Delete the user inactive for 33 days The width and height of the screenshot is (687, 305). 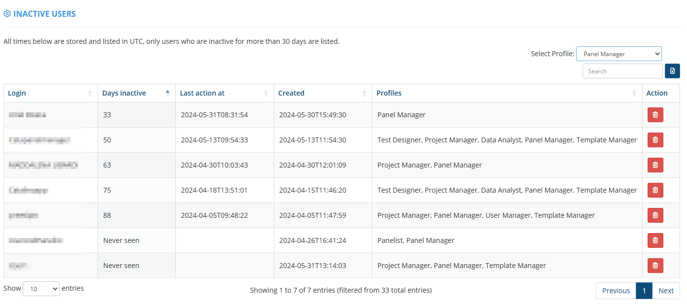pyautogui.click(x=655, y=115)
